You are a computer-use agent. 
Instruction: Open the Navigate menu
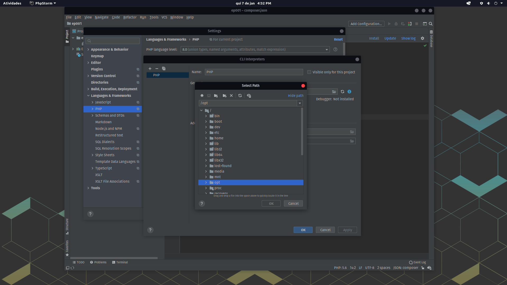point(102,17)
